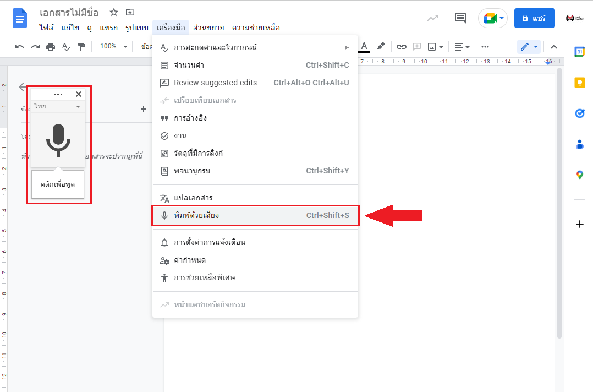Open spelling and grammar submenu
593x392 pixels.
[x=255, y=47]
